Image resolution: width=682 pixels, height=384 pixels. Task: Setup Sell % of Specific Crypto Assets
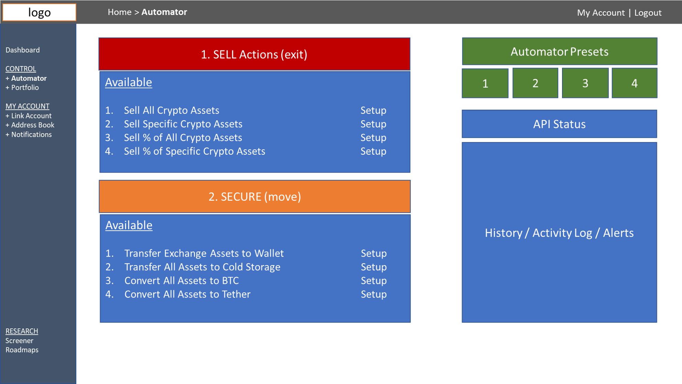[x=373, y=151]
